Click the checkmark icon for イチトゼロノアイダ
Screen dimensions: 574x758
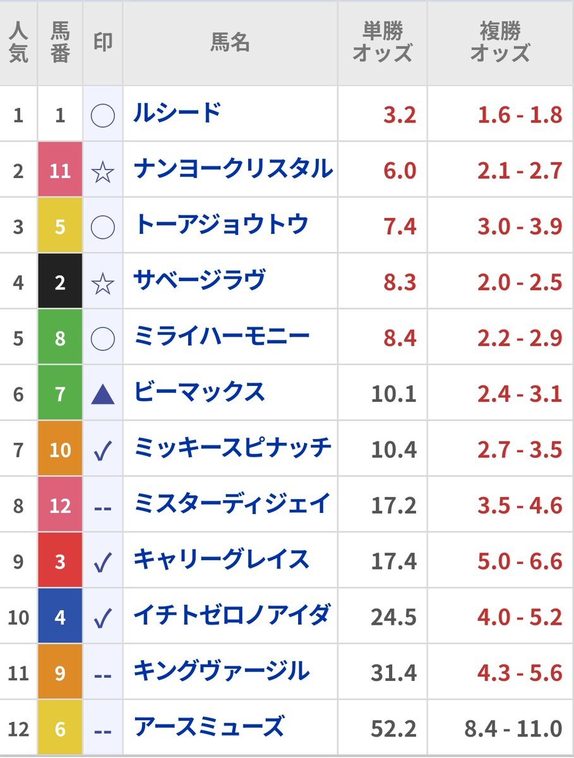tap(102, 618)
